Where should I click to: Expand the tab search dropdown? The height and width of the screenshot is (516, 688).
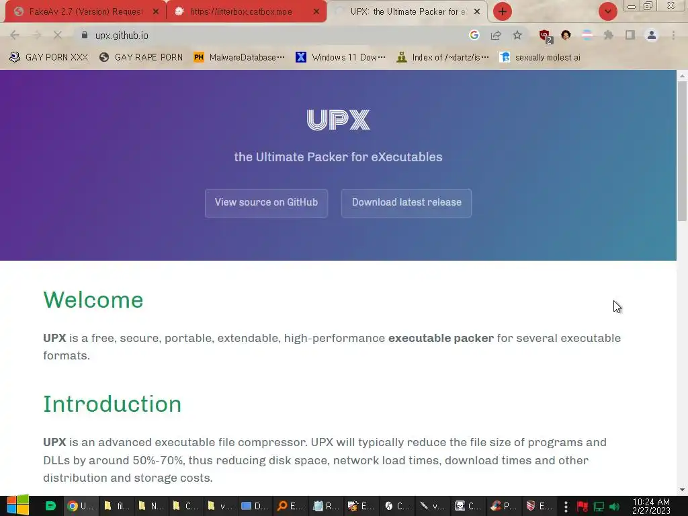pos(607,11)
